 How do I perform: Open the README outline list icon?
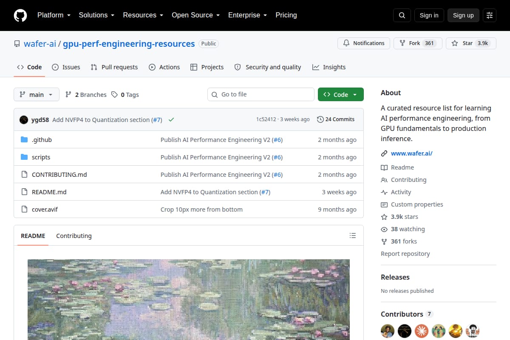point(352,235)
